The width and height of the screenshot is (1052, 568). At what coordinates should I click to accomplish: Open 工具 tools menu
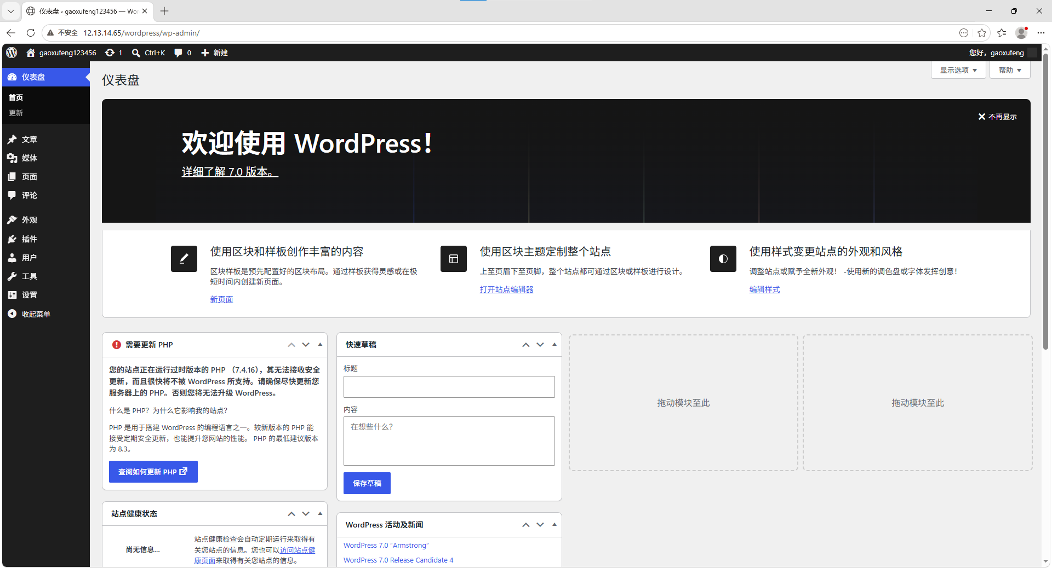(x=46, y=276)
